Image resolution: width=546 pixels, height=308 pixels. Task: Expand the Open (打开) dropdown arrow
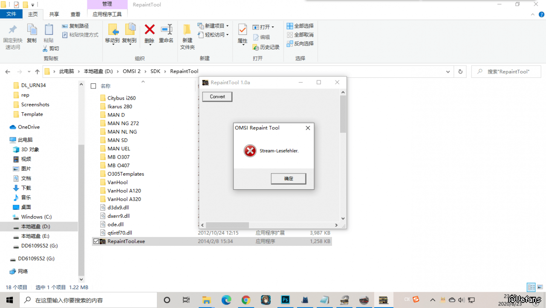pyautogui.click(x=273, y=27)
